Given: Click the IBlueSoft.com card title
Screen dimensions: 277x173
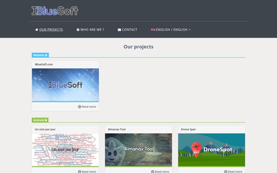Looking at the screenshot, I should coord(44,65).
